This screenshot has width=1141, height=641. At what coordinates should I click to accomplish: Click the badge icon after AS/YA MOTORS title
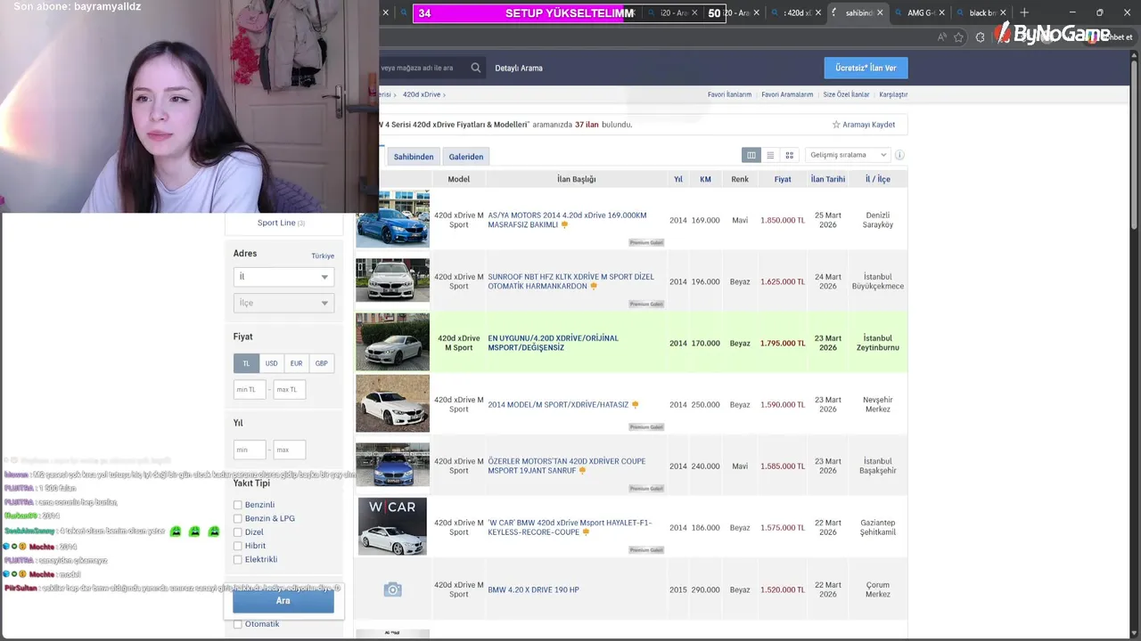pos(564,225)
